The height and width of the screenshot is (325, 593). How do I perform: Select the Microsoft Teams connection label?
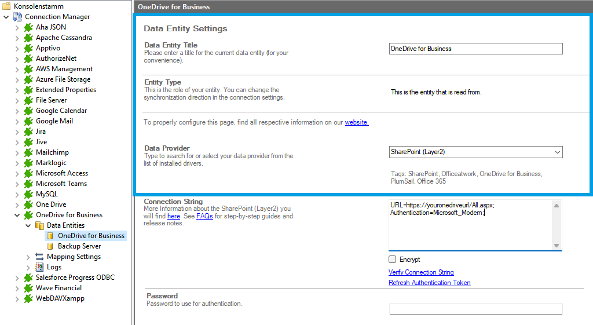coord(61,184)
